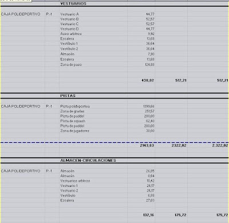Click the Vestuario 2 cell
The width and height of the screenshot is (229, 223).
coord(69,191)
